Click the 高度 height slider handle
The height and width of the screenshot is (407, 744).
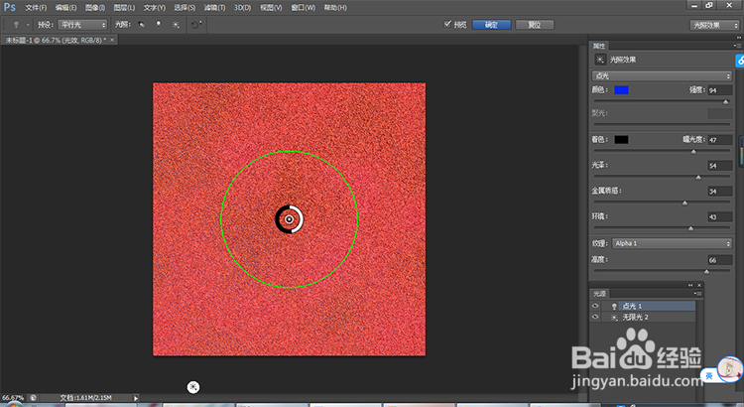(706, 272)
